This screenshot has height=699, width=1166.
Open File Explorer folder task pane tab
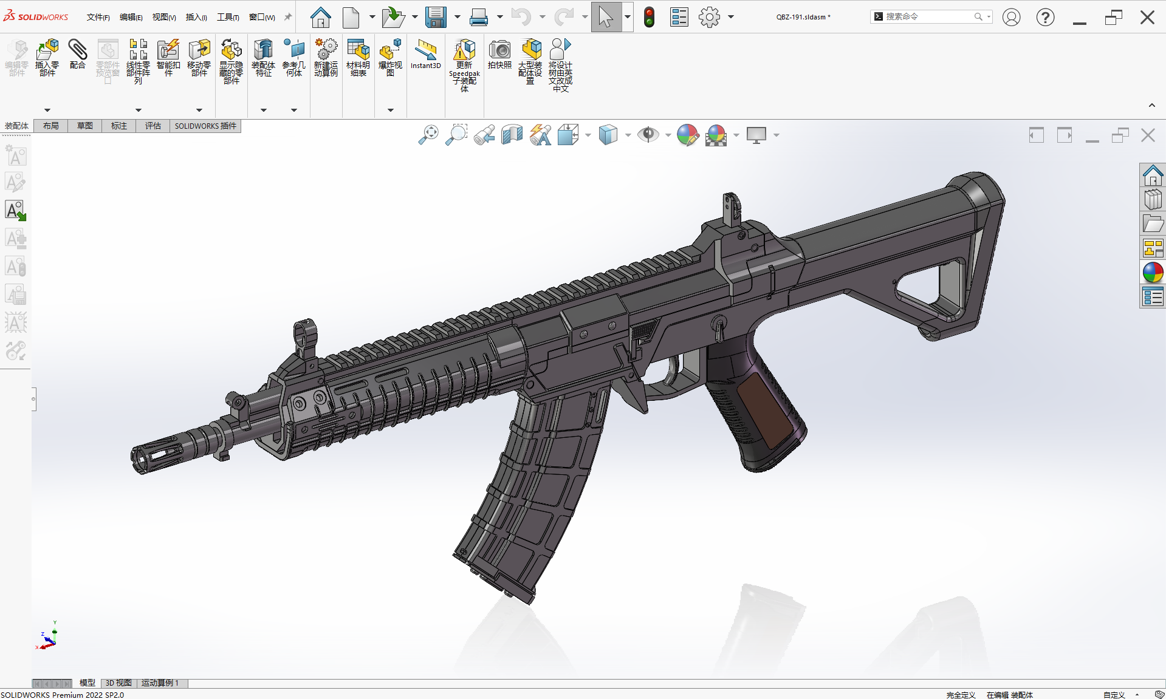click(x=1153, y=223)
